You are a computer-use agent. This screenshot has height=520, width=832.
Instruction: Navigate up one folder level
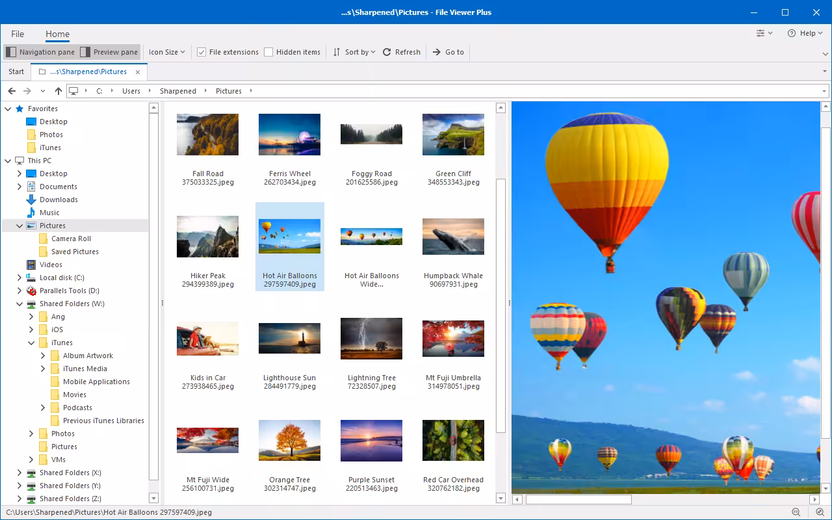(58, 91)
